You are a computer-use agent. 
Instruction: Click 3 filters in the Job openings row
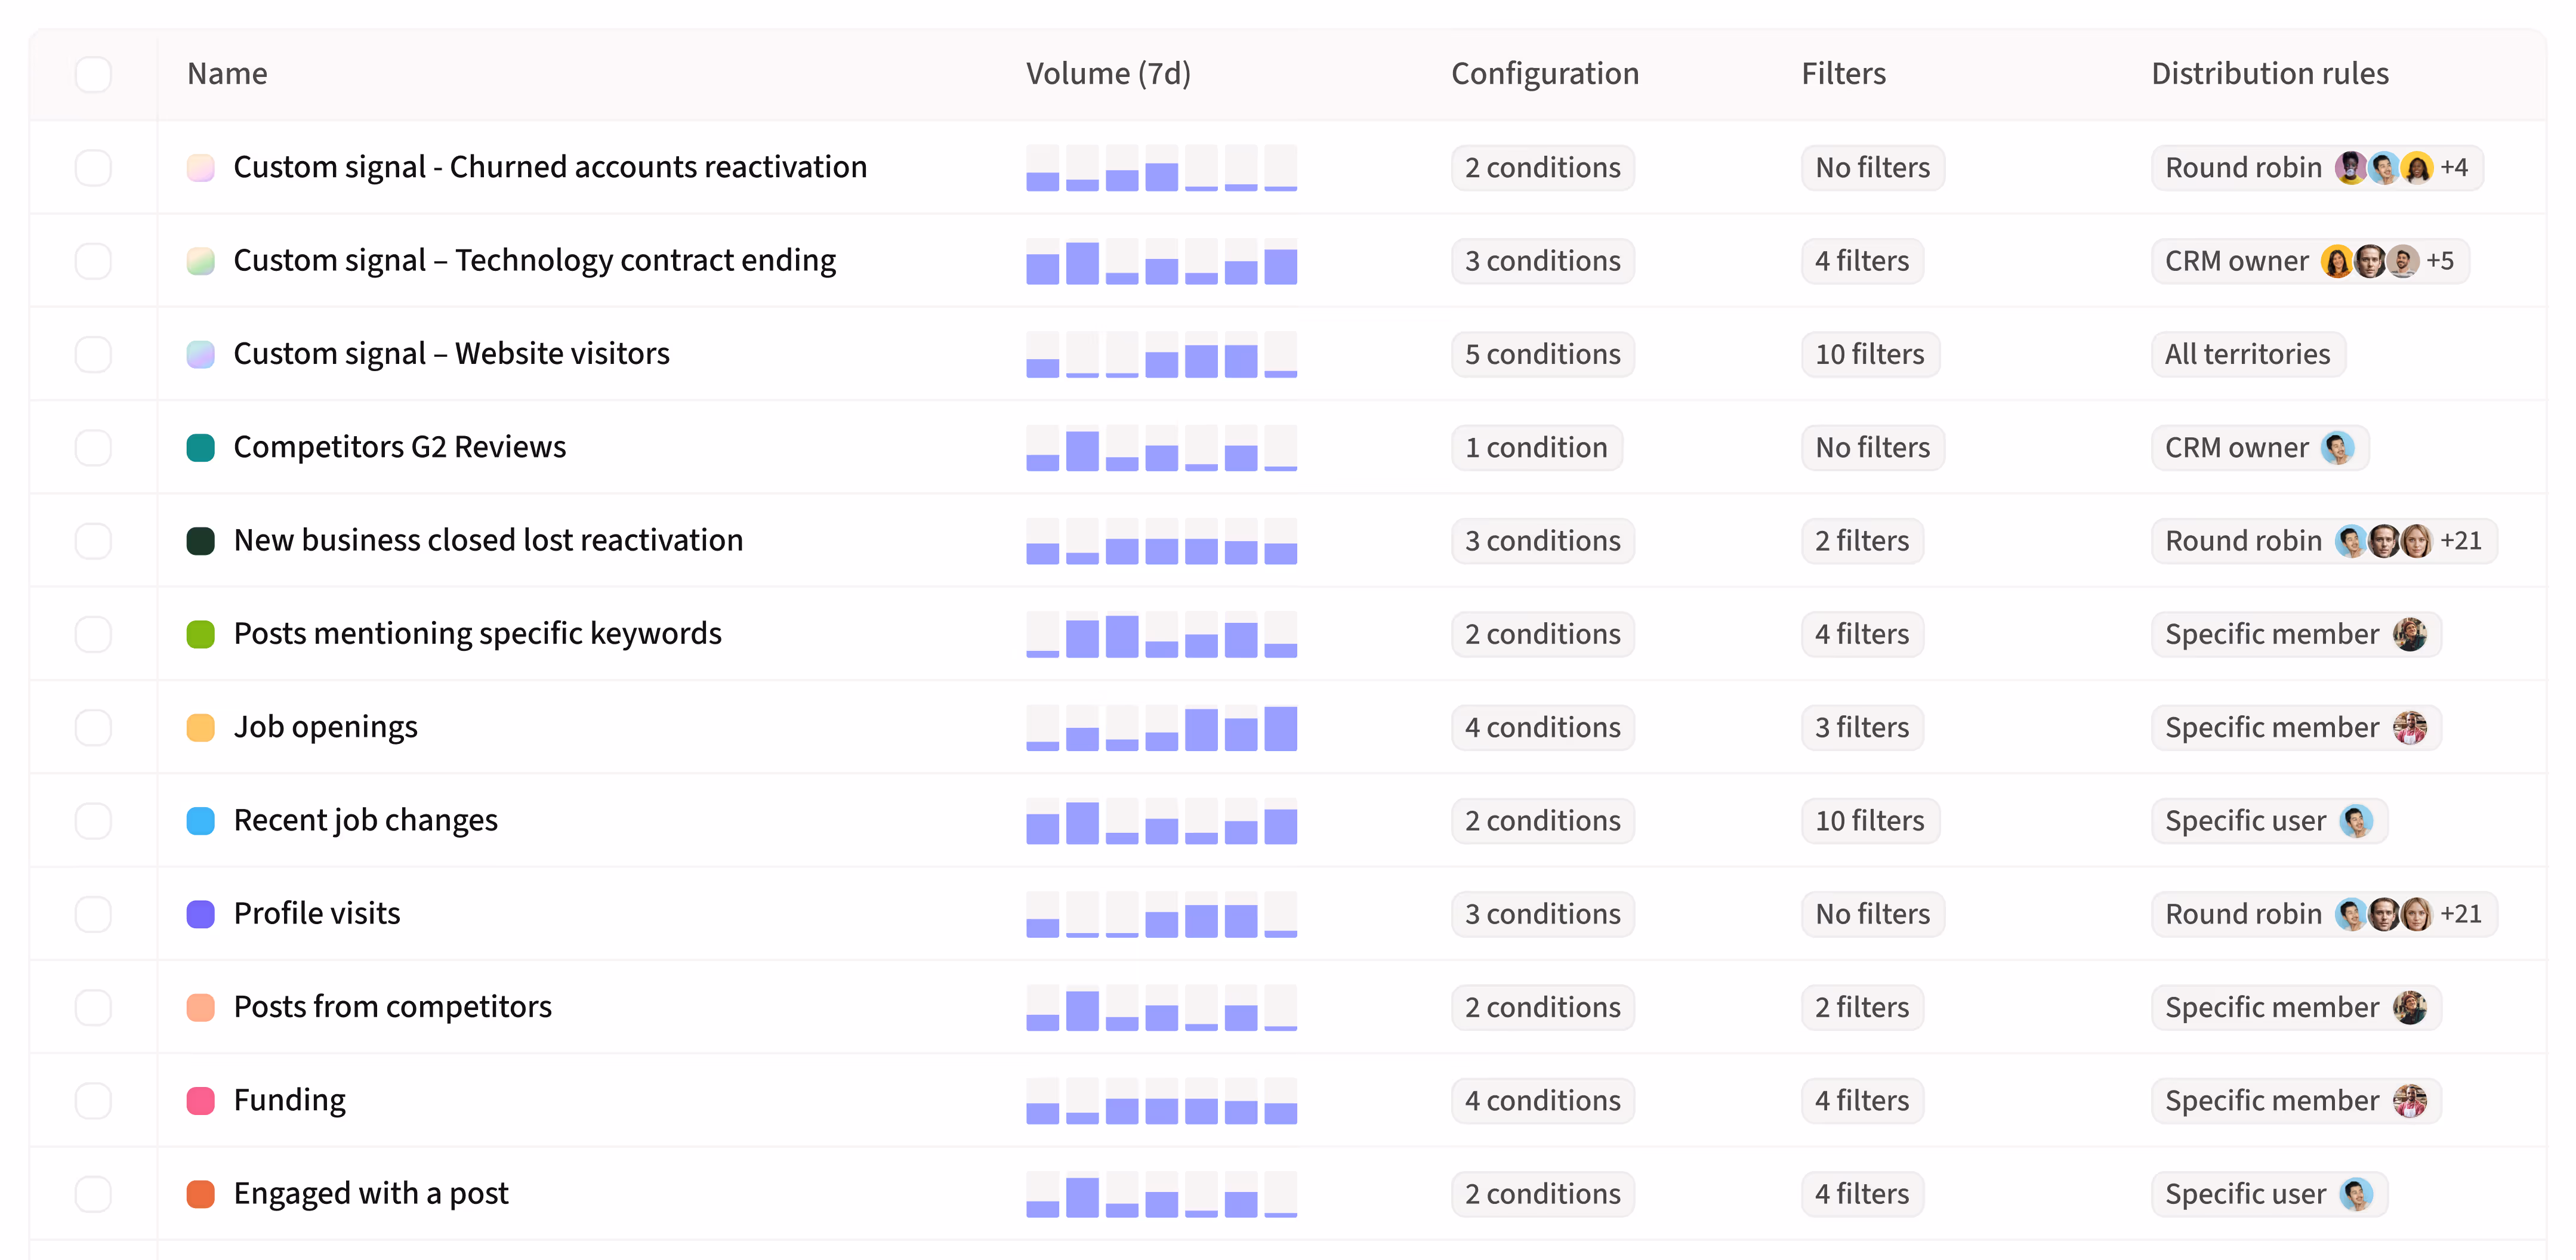(x=1862, y=727)
